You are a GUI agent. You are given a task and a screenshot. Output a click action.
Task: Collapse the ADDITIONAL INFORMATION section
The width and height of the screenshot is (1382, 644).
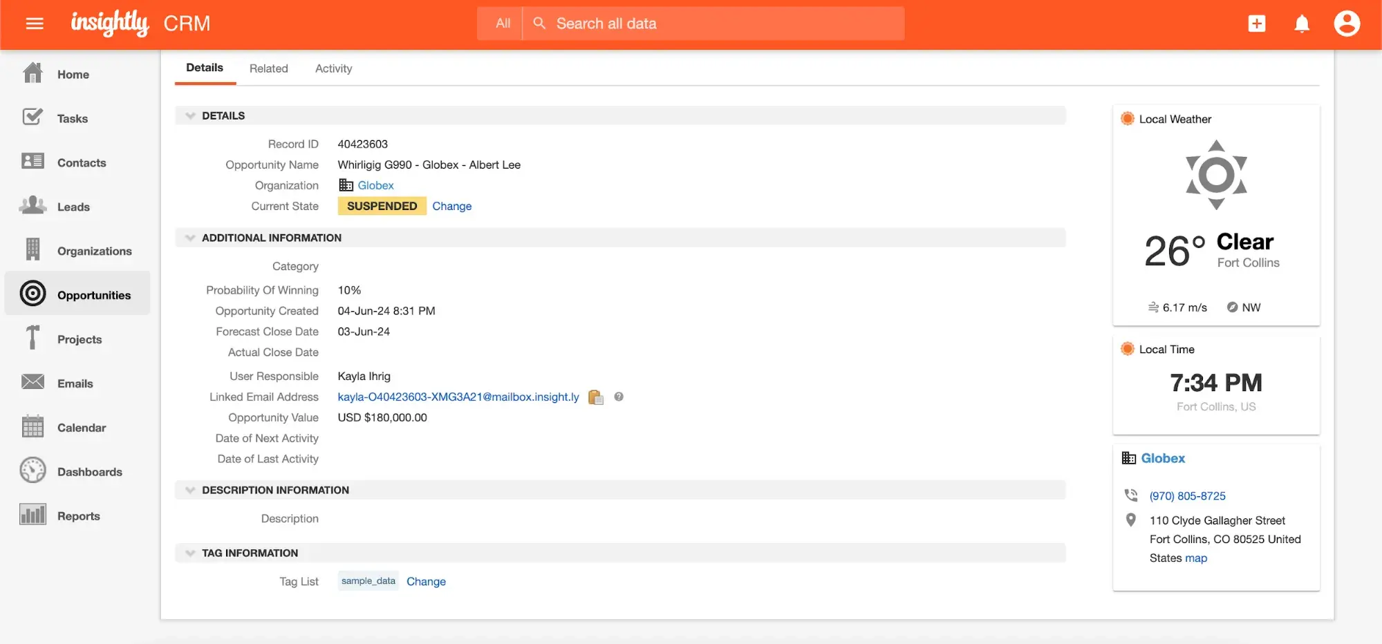coord(190,238)
